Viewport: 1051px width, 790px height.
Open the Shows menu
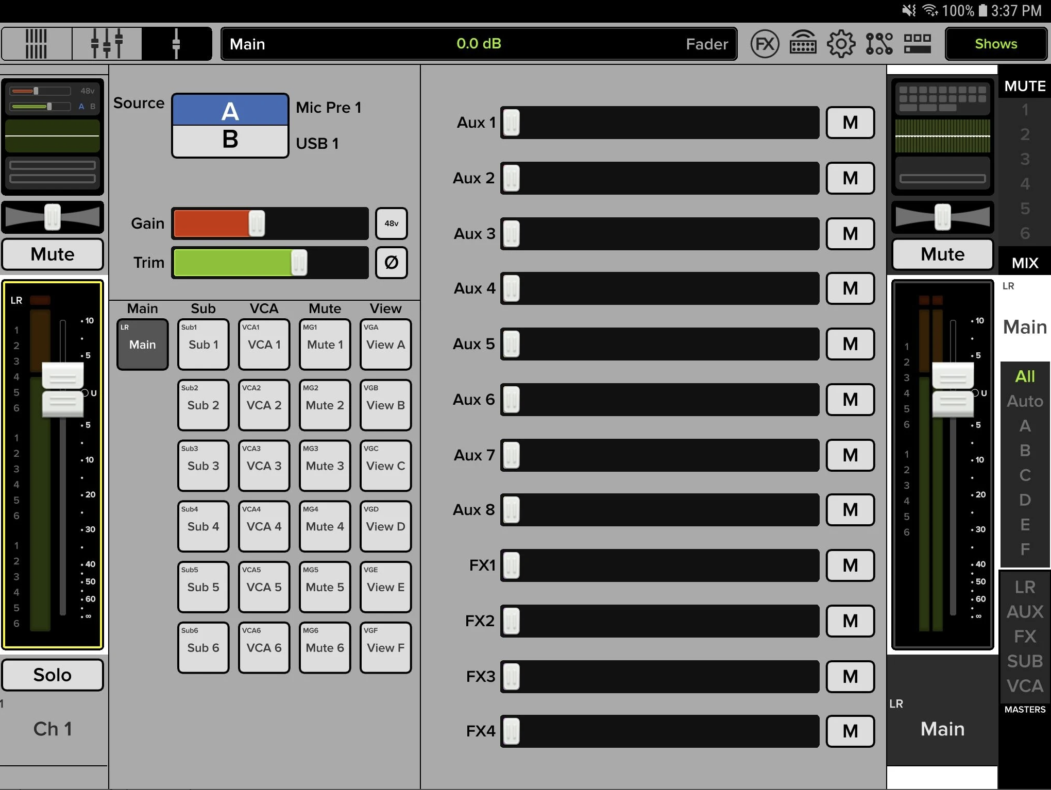click(x=996, y=44)
